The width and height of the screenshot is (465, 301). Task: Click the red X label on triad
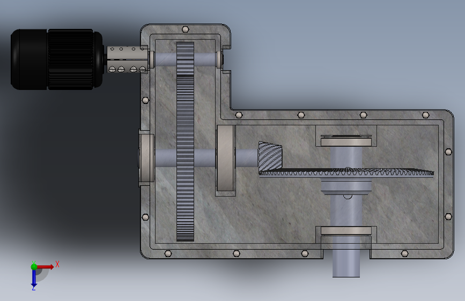57,264
